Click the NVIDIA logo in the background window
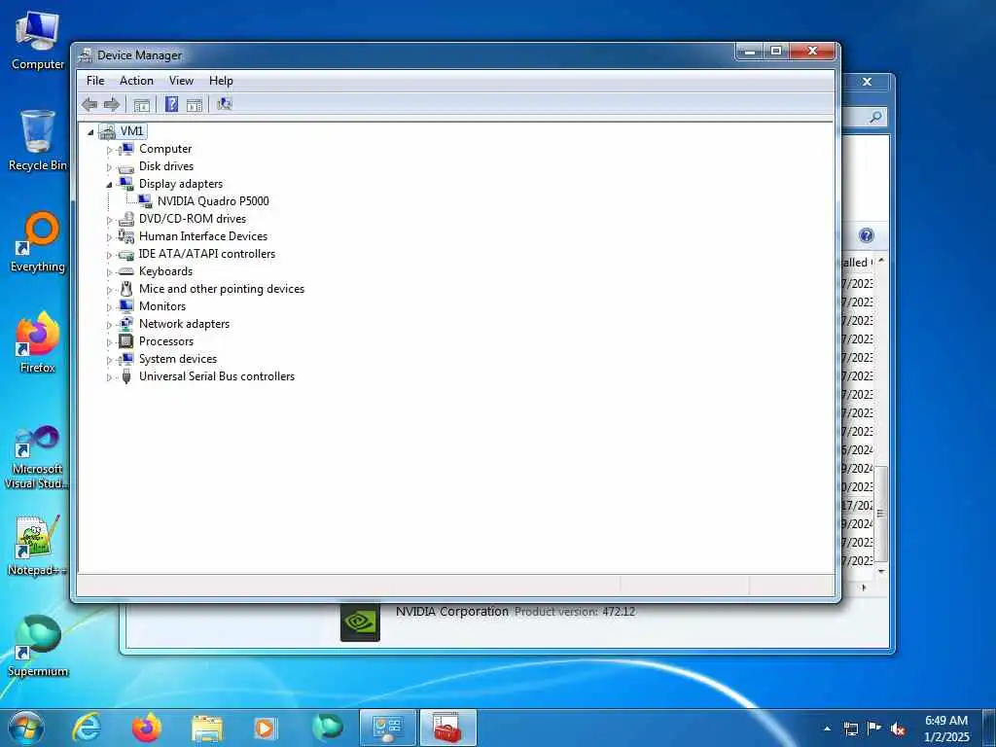The height and width of the screenshot is (747, 996). click(x=360, y=622)
